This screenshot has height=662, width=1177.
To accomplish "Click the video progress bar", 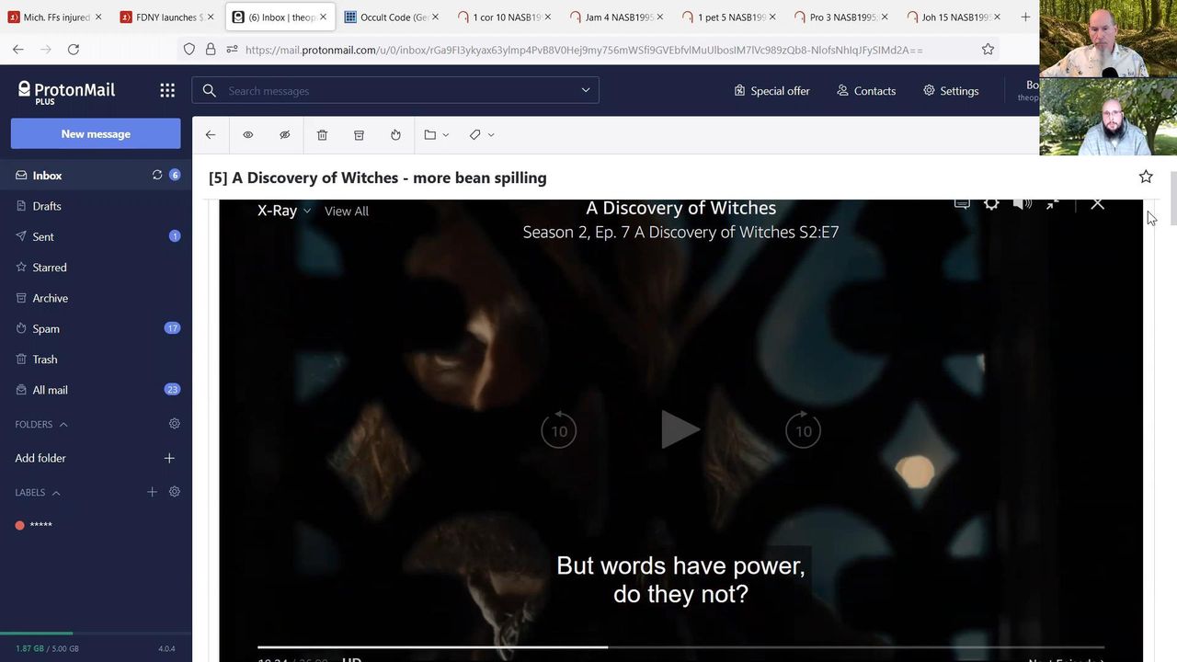I will pos(680,647).
